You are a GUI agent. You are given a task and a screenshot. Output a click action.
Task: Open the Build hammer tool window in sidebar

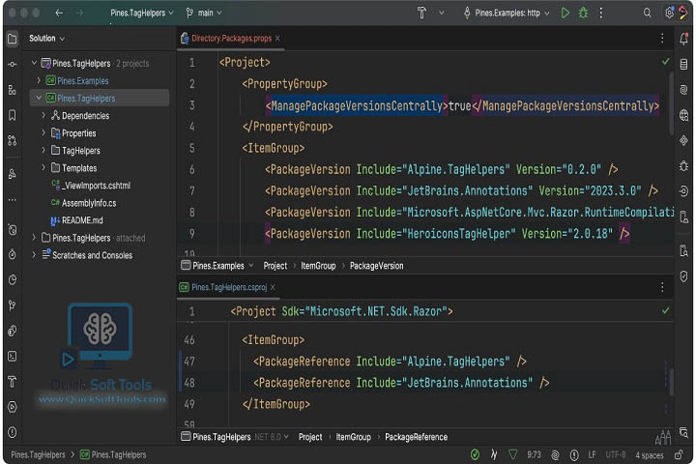pyautogui.click(x=12, y=382)
